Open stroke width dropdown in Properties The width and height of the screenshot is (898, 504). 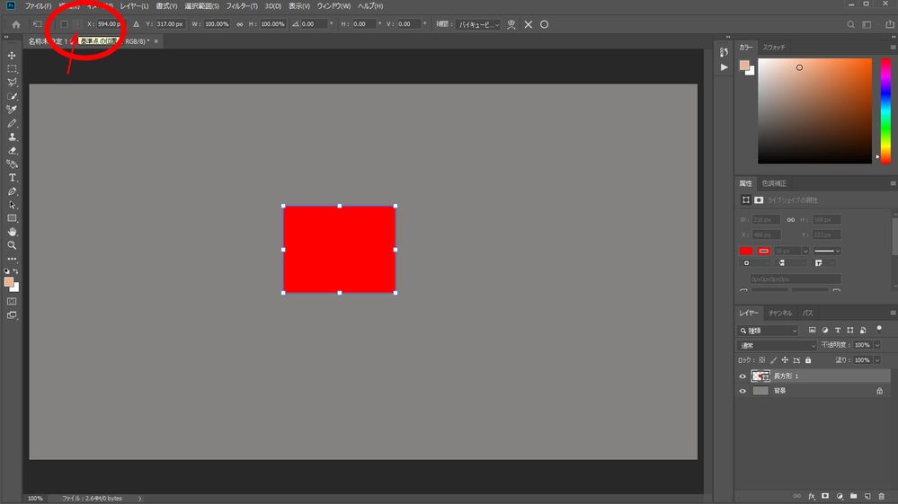(805, 252)
